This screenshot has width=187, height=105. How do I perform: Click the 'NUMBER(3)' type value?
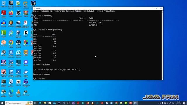(x=93, y=25)
